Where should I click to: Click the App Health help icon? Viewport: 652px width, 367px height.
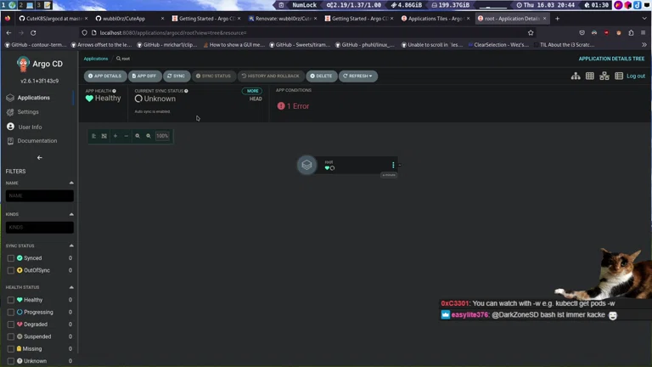tap(114, 91)
